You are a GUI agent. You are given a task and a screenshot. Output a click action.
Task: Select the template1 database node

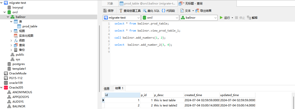tap(19, 69)
